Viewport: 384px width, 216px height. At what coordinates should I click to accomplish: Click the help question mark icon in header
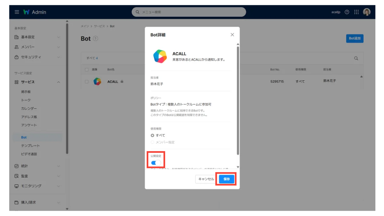347,12
